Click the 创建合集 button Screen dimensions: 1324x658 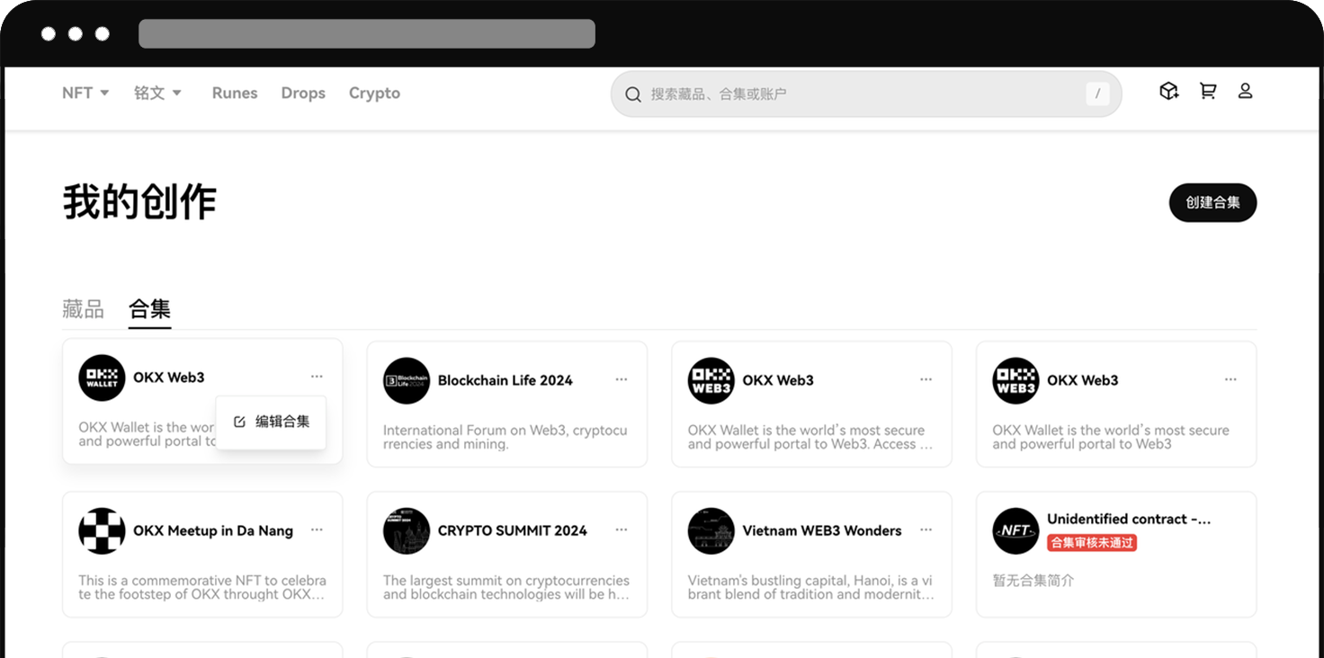point(1212,202)
